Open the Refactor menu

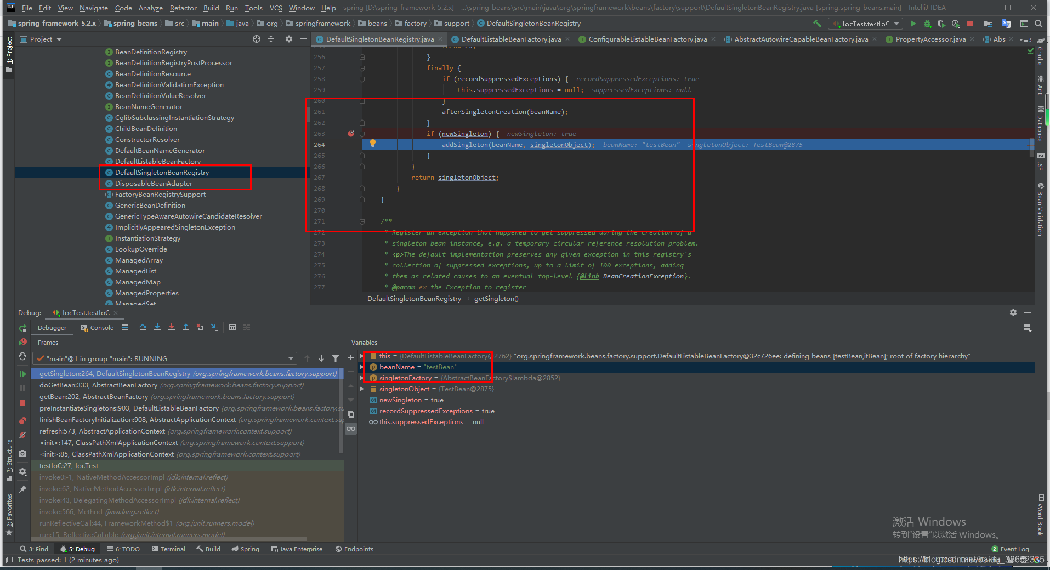pos(183,8)
